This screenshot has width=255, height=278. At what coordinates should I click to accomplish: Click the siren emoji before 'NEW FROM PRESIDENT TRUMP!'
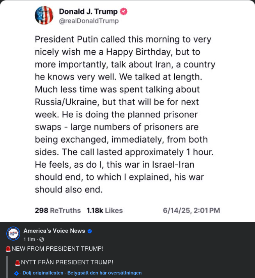pos(8,249)
